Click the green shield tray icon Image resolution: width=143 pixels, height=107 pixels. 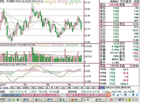[x=126, y=100]
